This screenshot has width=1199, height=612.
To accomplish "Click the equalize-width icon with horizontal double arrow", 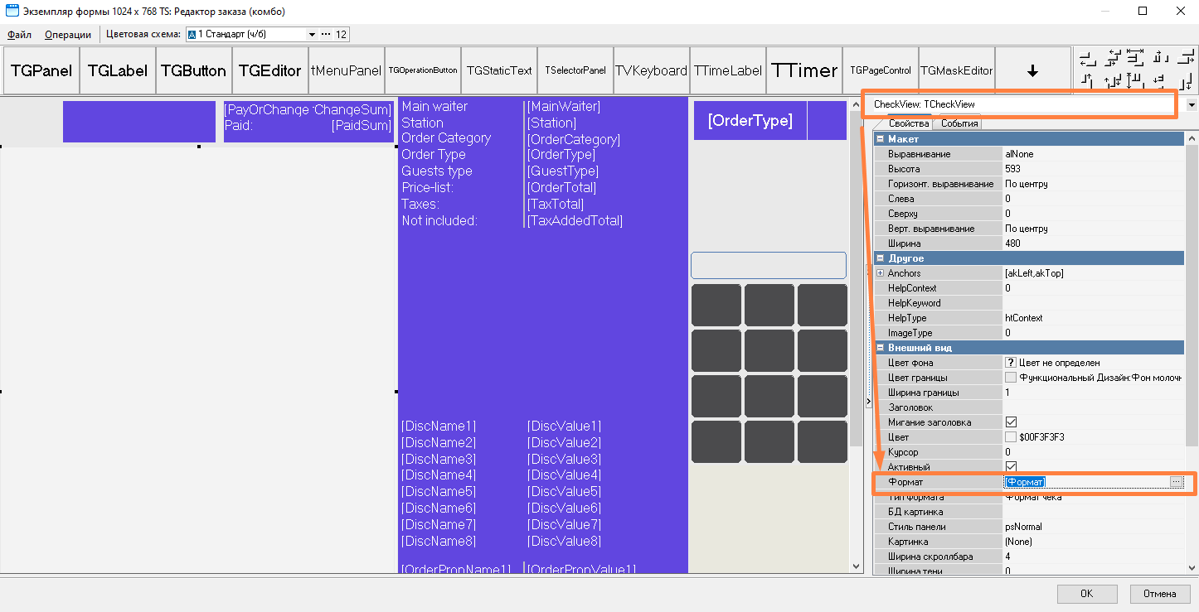I will [x=1135, y=57].
